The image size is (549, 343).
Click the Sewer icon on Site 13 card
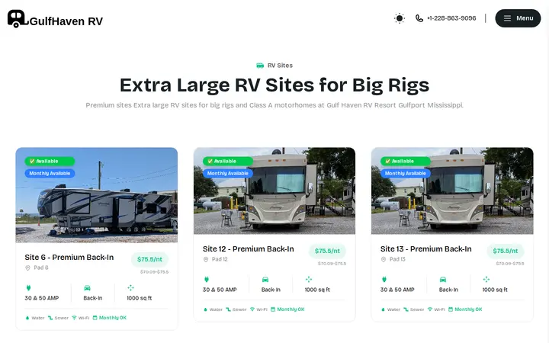click(406, 309)
